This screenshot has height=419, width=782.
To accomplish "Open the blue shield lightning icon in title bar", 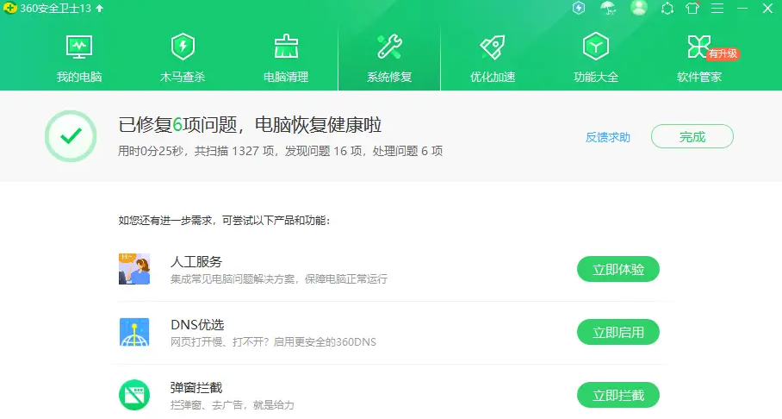I will (579, 8).
